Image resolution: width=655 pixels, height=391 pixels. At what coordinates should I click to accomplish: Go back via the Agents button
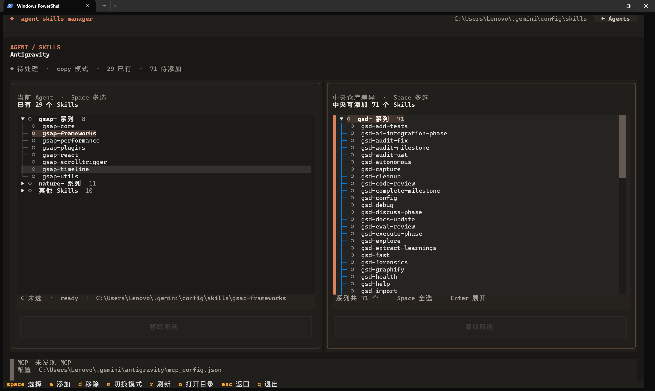pos(616,19)
